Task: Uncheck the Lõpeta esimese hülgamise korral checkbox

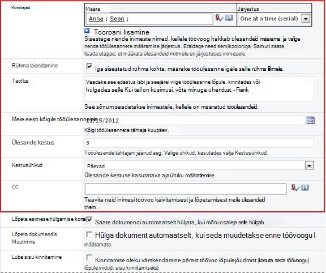Action: [89, 220]
